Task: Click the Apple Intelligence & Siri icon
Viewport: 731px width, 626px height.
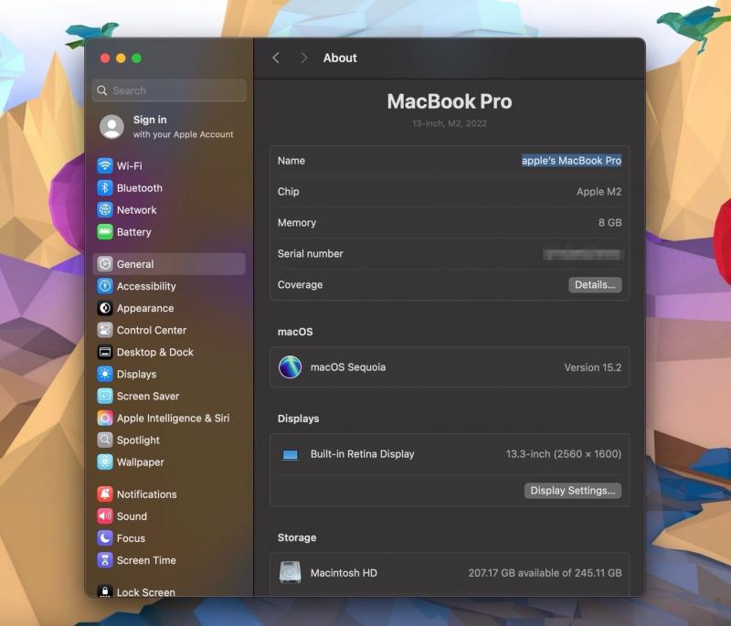Action: pos(105,419)
